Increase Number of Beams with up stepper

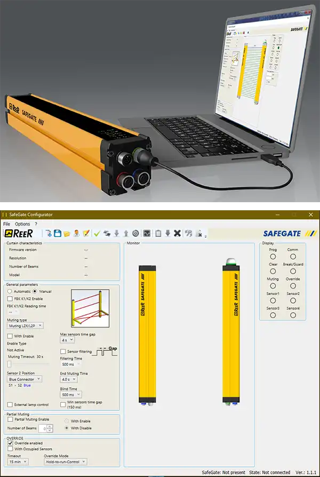point(50,426)
